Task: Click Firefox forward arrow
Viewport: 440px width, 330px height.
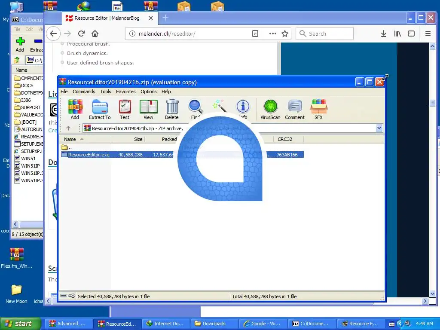Action: click(x=67, y=34)
